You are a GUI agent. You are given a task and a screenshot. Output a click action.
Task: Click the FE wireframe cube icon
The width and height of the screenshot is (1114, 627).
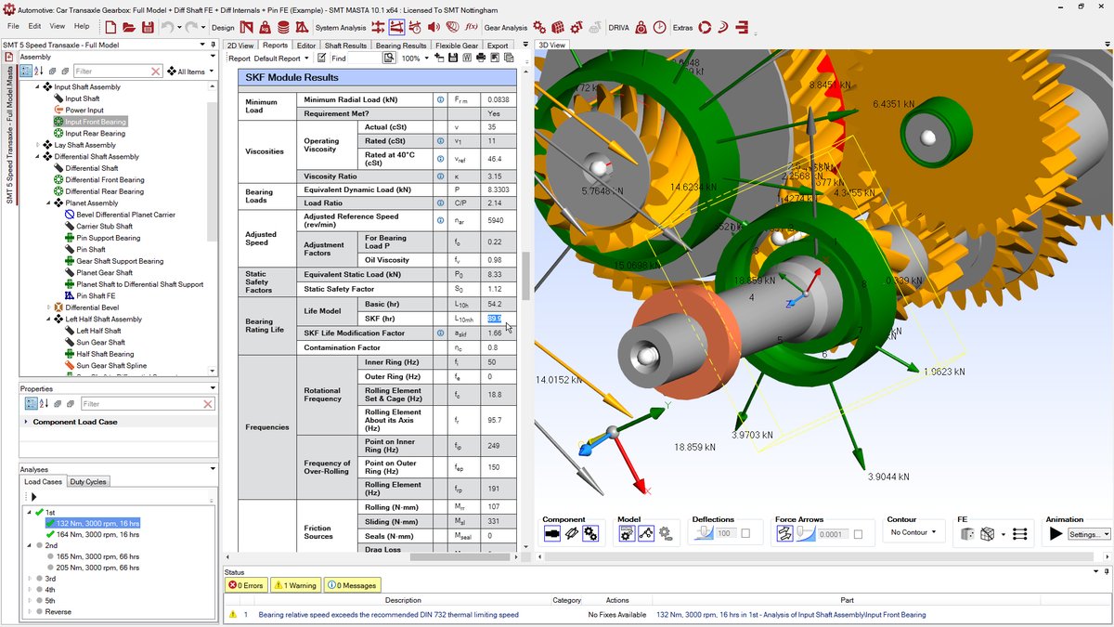[988, 533]
